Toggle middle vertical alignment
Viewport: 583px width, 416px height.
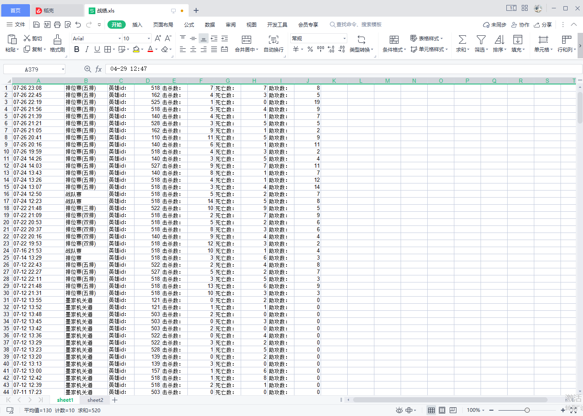point(193,38)
